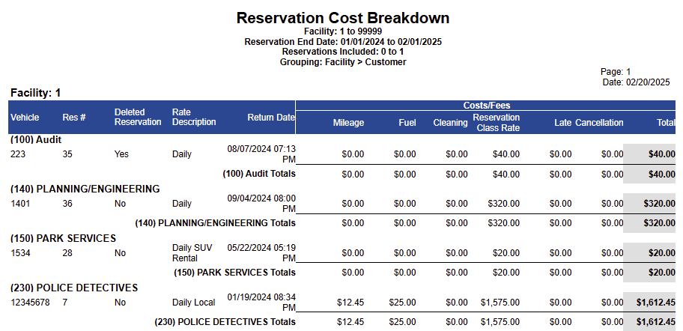Click the (230) POLICE DETECTIVES Totals label

(x=225, y=322)
